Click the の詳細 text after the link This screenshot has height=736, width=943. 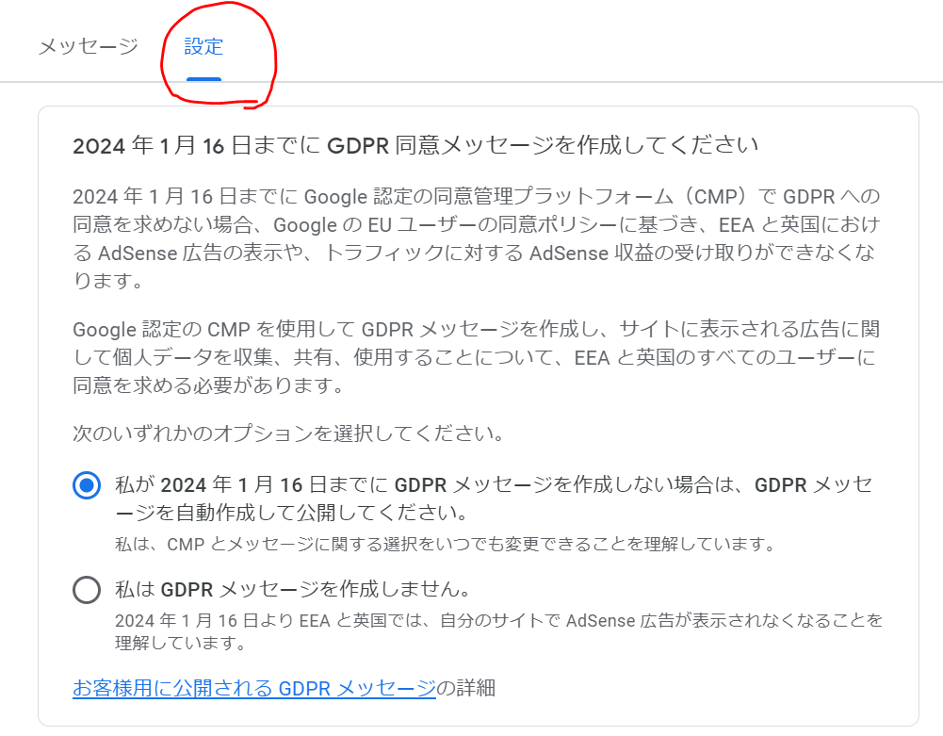coord(467,688)
